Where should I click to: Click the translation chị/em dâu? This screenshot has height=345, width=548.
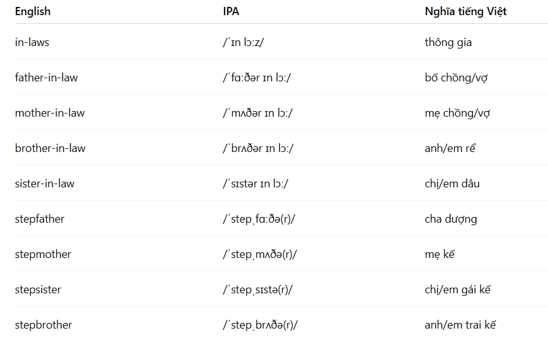pos(452,184)
